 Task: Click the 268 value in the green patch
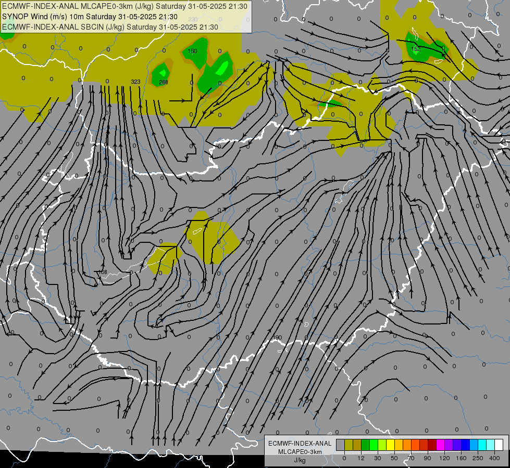pos(164,82)
